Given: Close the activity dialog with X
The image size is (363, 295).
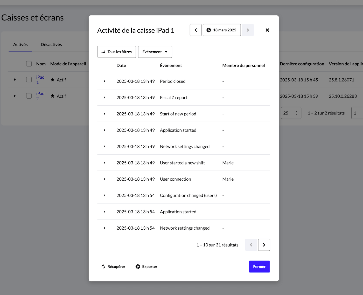Looking at the screenshot, I should click(x=267, y=30).
